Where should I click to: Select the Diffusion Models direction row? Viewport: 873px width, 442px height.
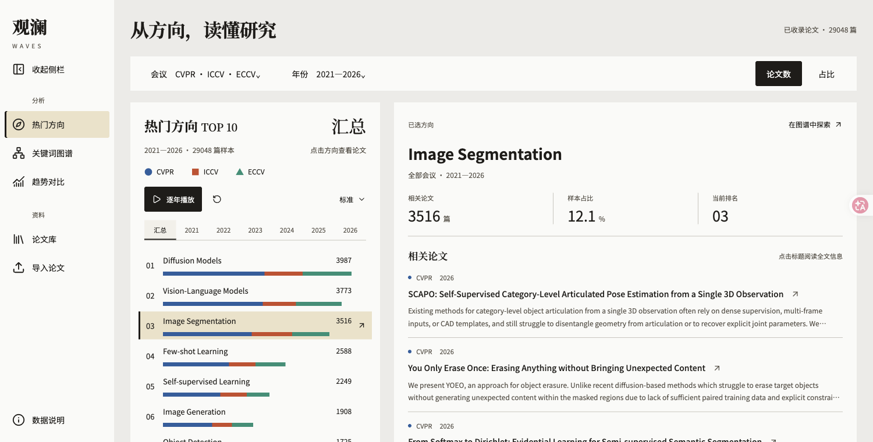(x=255, y=265)
